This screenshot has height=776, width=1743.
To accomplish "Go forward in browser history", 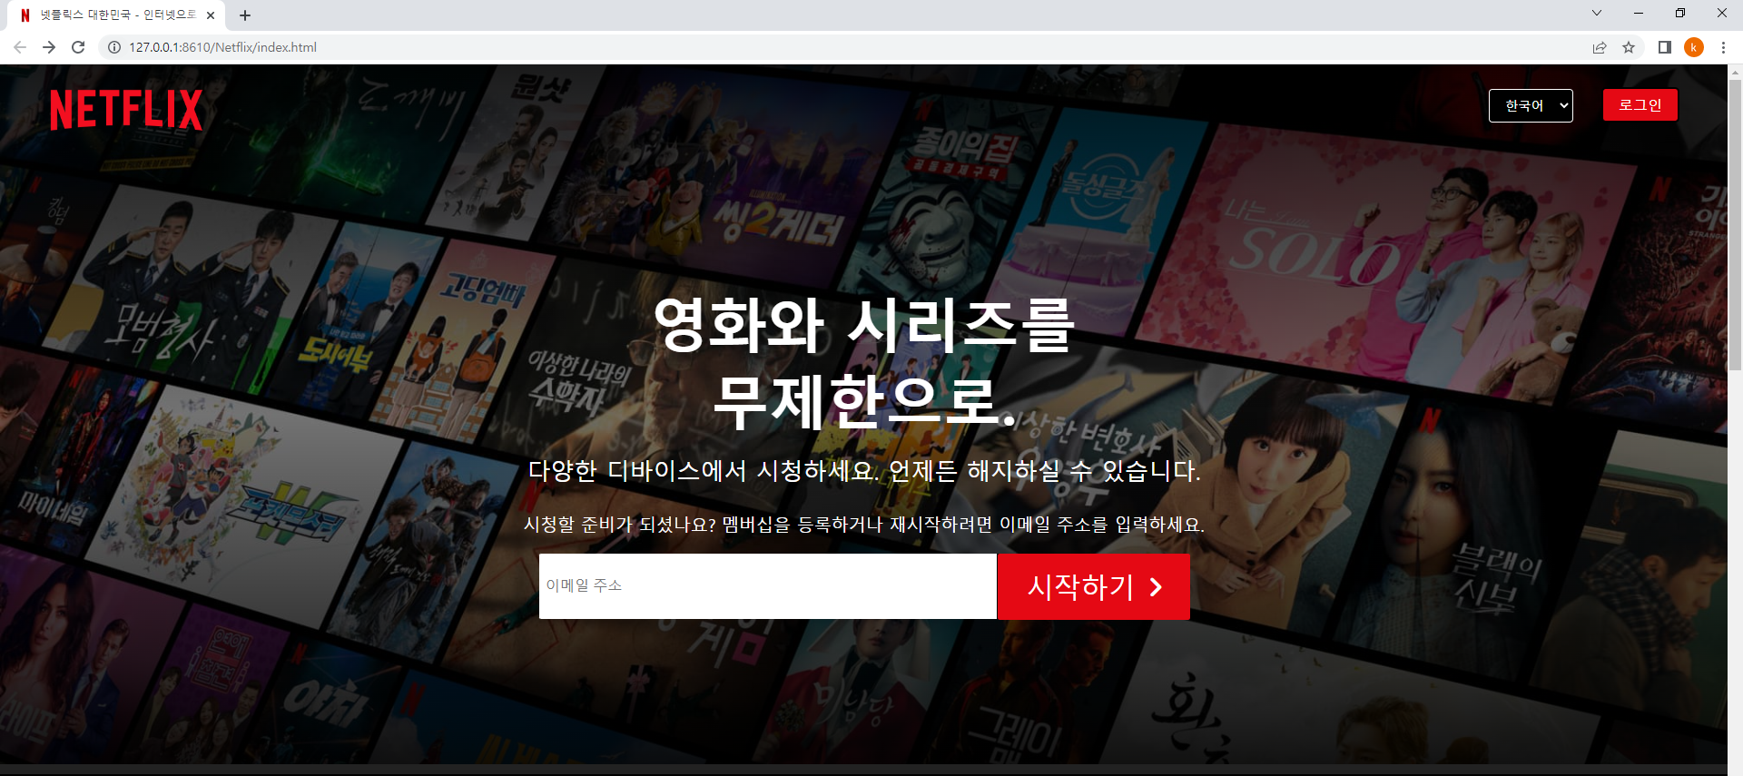I will (x=49, y=47).
